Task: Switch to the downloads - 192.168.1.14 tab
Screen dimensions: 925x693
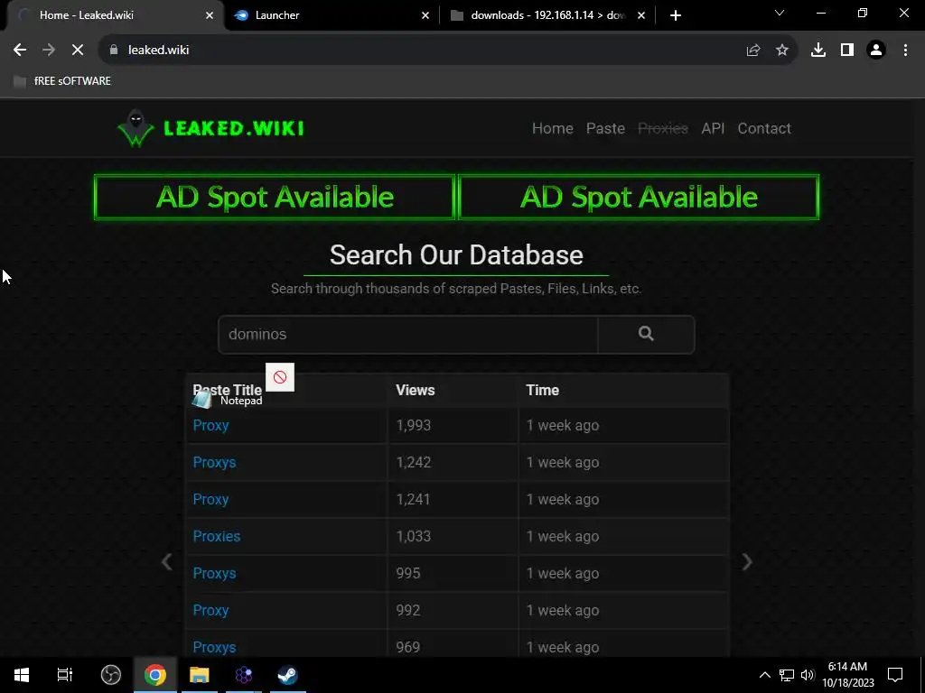Action: tap(546, 15)
